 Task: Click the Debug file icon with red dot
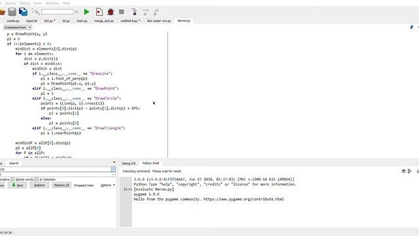click(99, 12)
